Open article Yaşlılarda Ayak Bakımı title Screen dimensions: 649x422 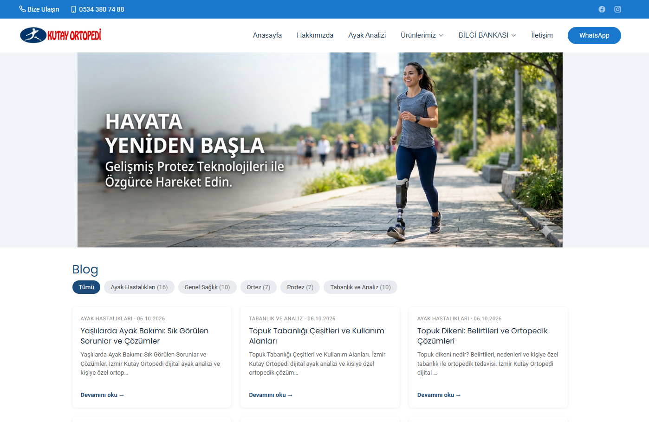tap(144, 336)
